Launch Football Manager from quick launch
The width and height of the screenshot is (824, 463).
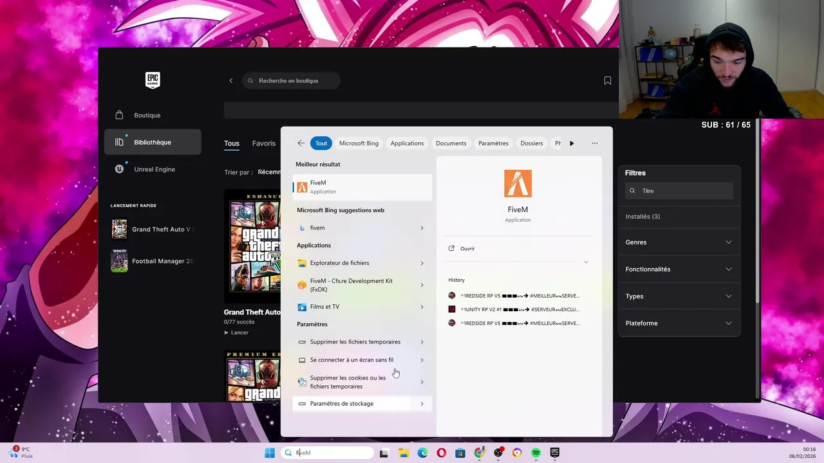coord(153,261)
